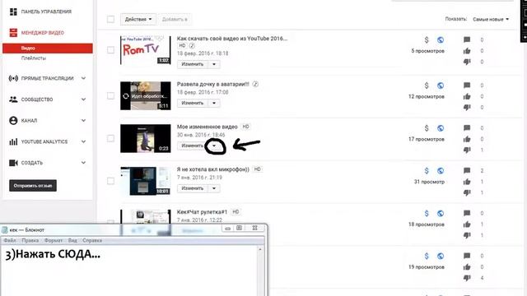The width and height of the screenshot is (527, 296).
Task: Select Плейлисты in sidebar
Action: click(34, 58)
